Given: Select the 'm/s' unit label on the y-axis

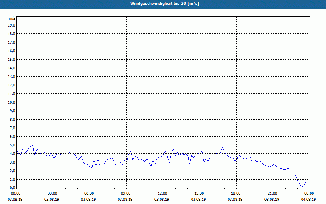Looking at the screenshot, I should (12, 18).
